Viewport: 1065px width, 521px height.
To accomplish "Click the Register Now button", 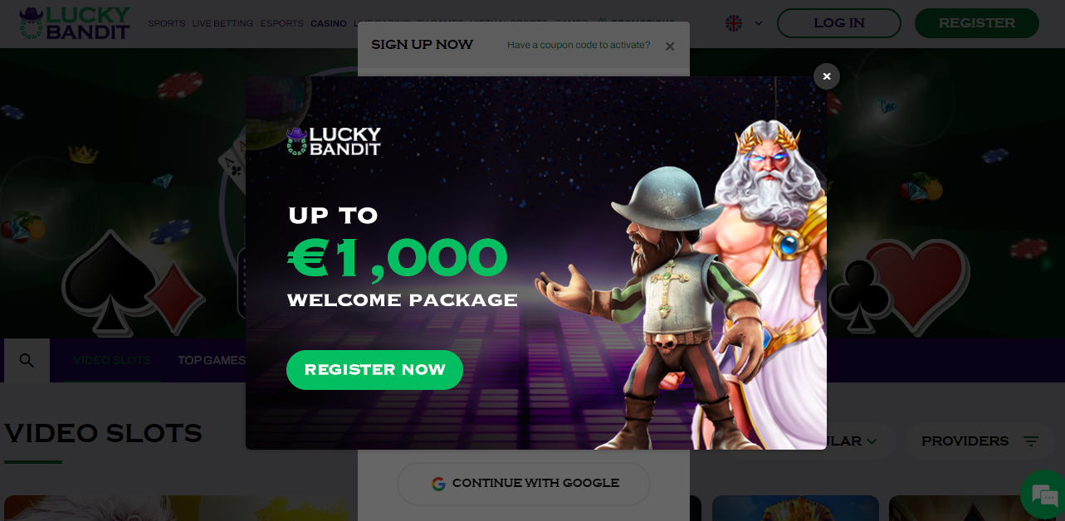I will pyautogui.click(x=374, y=370).
